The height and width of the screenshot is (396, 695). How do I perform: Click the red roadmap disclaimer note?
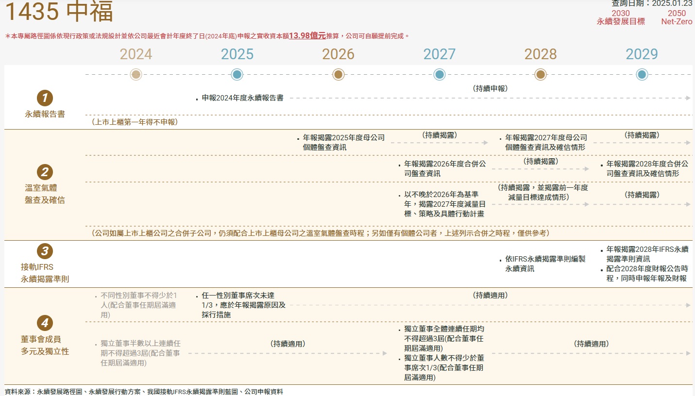pyautogui.click(x=208, y=36)
